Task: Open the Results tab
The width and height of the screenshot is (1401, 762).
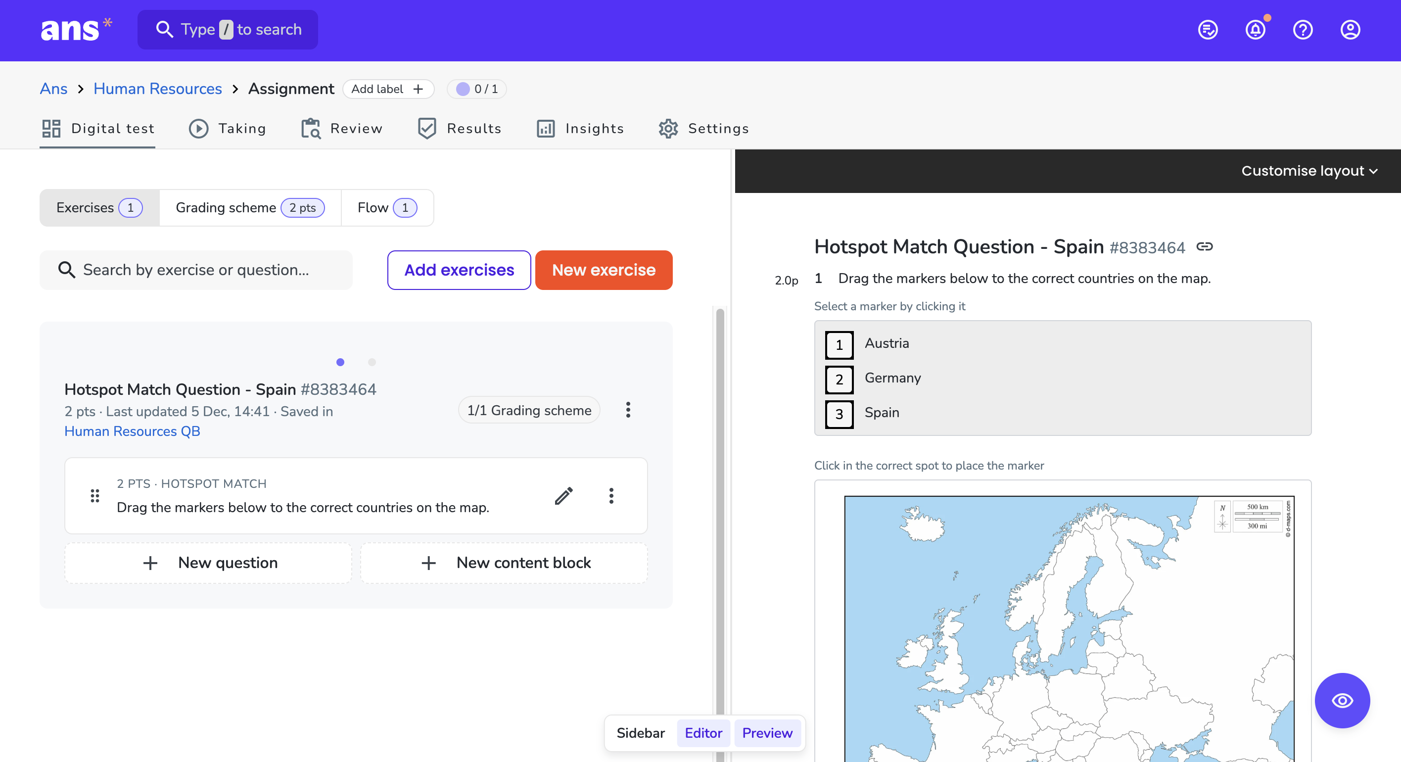Action: pyautogui.click(x=460, y=128)
